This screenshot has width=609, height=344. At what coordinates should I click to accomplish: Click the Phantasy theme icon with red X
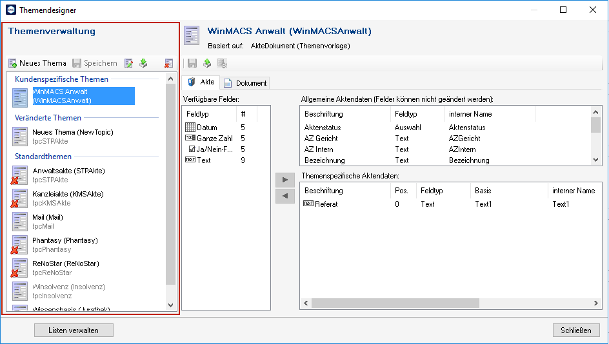(x=19, y=245)
